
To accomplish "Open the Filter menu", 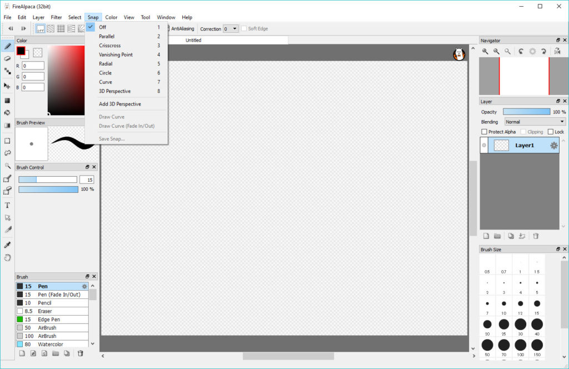I will [56, 17].
